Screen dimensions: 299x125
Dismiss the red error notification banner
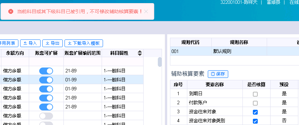pos(146,12)
